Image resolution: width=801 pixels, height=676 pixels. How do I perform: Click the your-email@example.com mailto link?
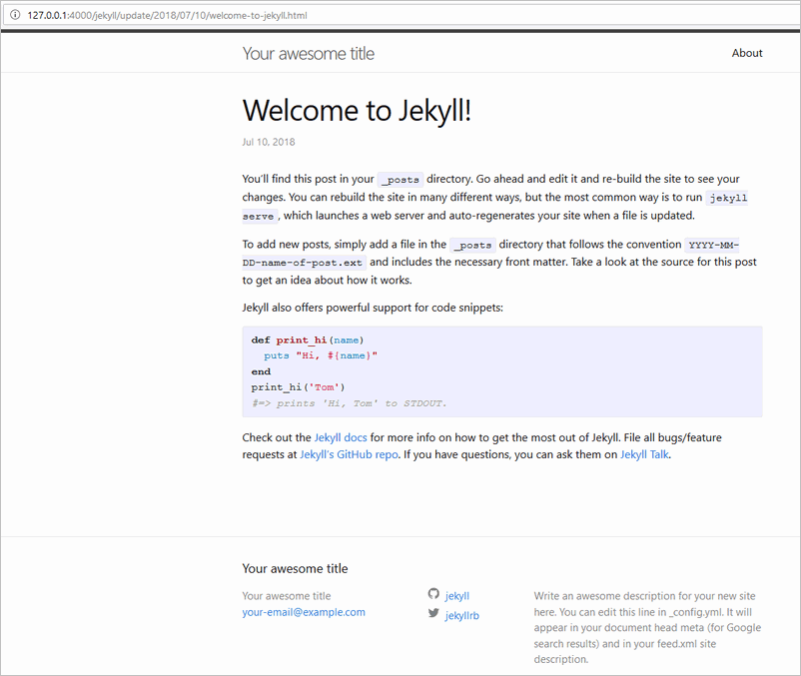pos(303,612)
